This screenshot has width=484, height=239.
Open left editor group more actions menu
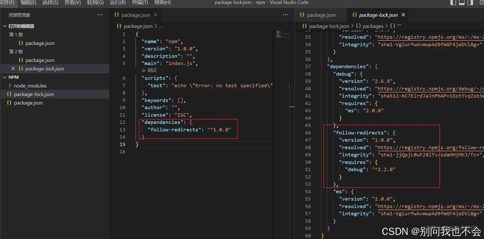pyautogui.click(x=286, y=15)
